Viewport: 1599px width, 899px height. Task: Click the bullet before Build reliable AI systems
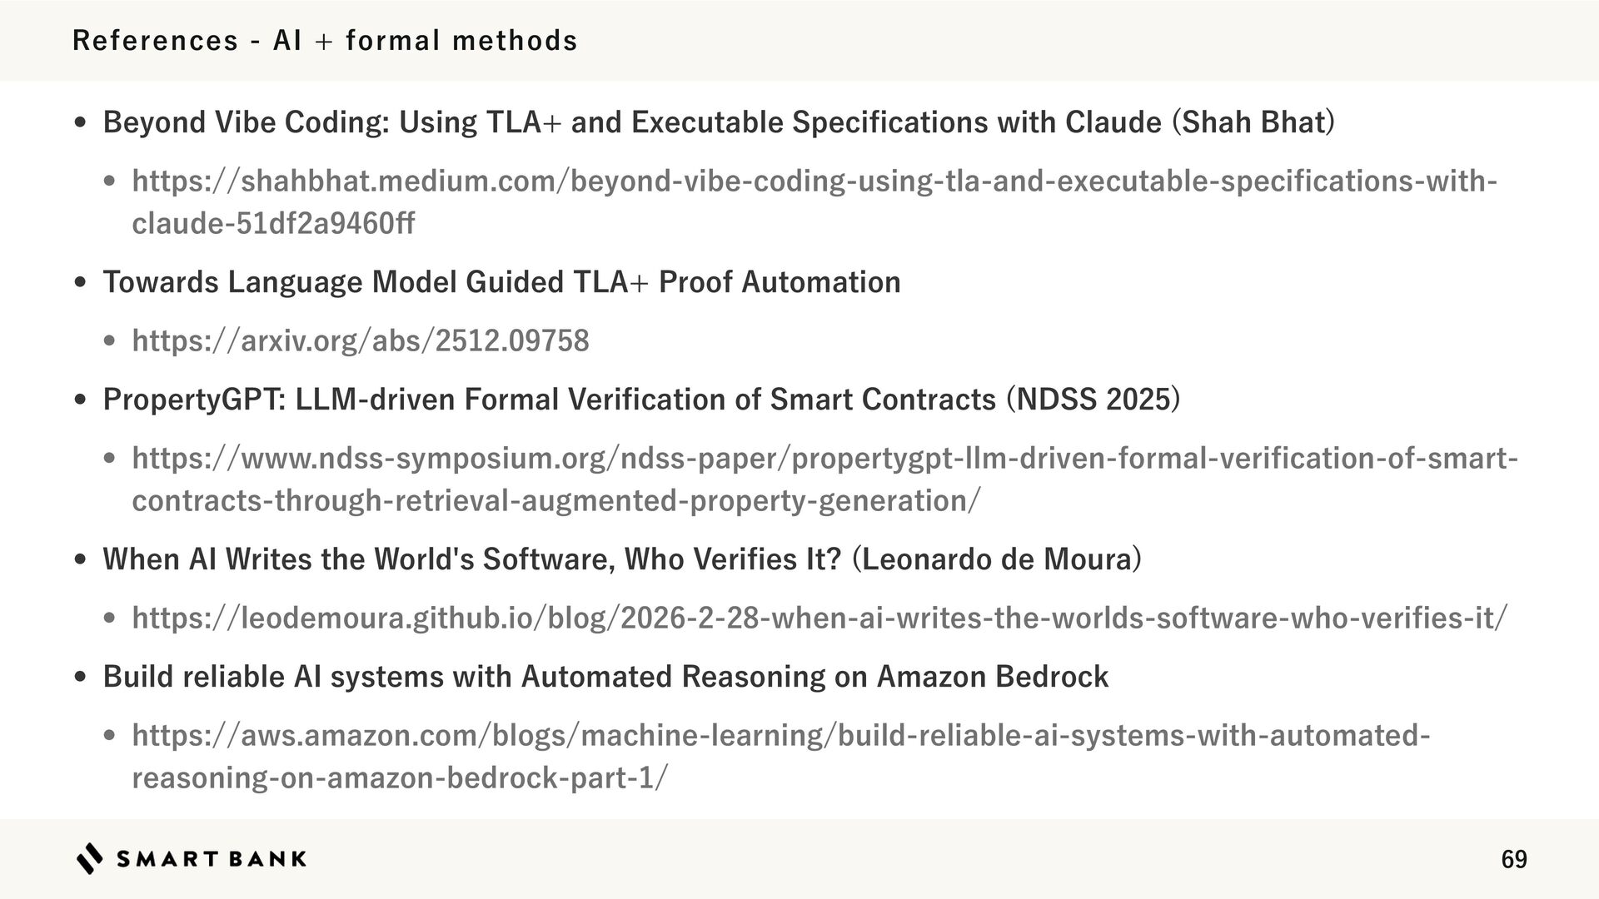click(x=80, y=678)
